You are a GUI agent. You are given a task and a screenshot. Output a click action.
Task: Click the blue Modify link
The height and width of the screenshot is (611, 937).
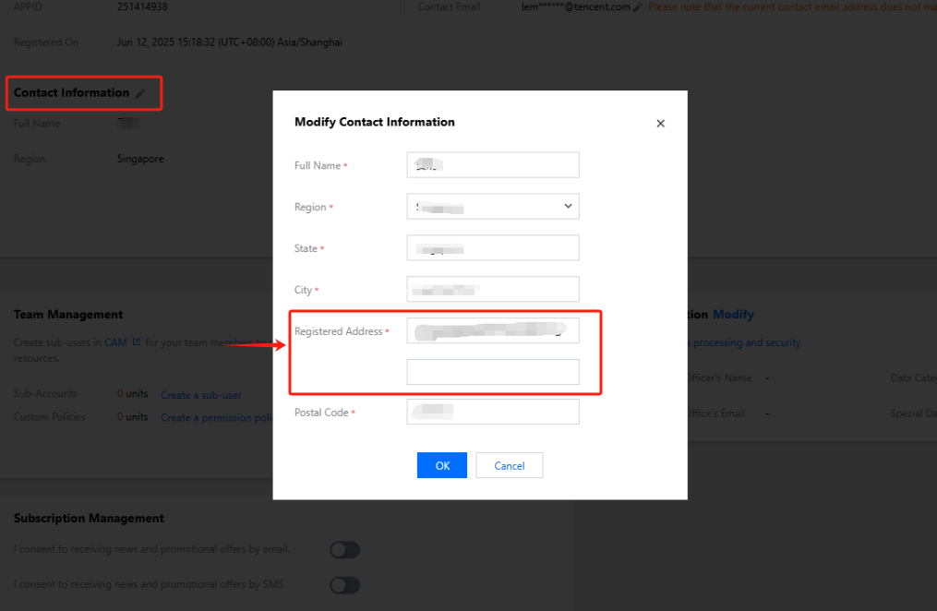pyautogui.click(x=733, y=315)
